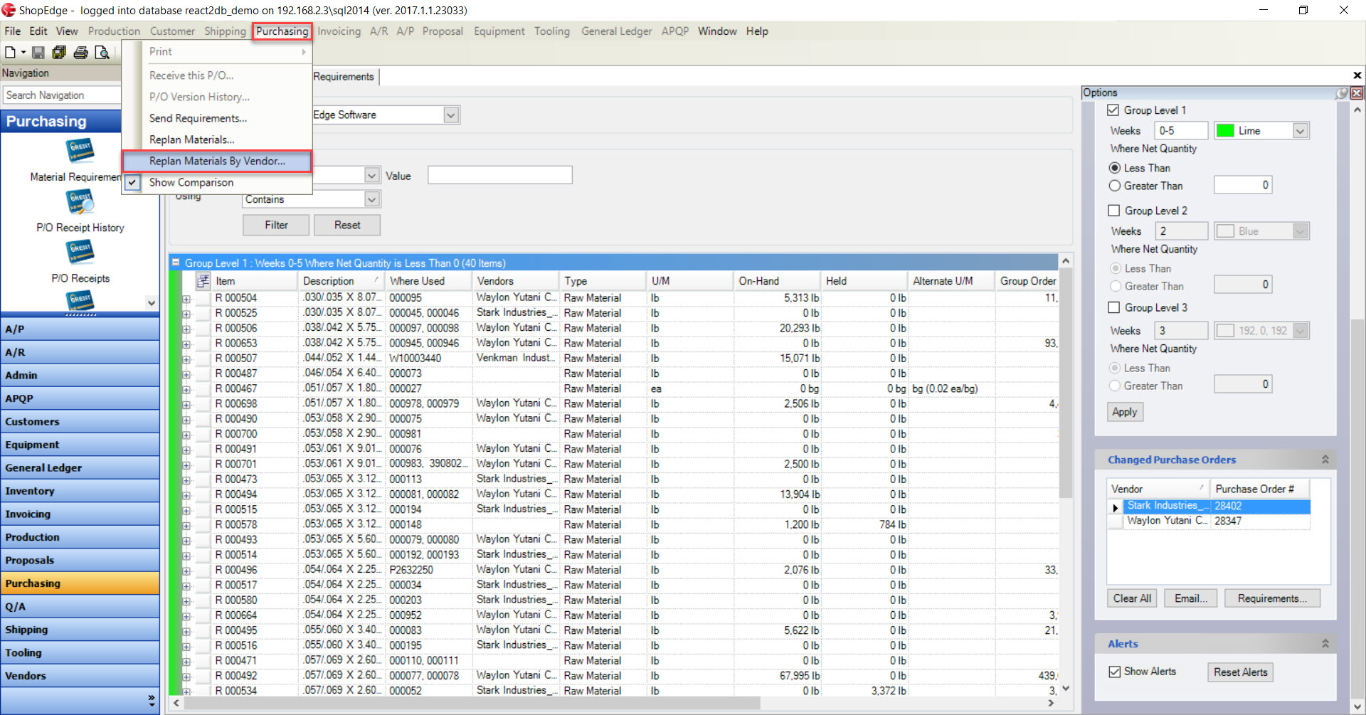This screenshot has width=1366, height=715.
Task: Click the New document toolbar icon
Action: [x=10, y=52]
